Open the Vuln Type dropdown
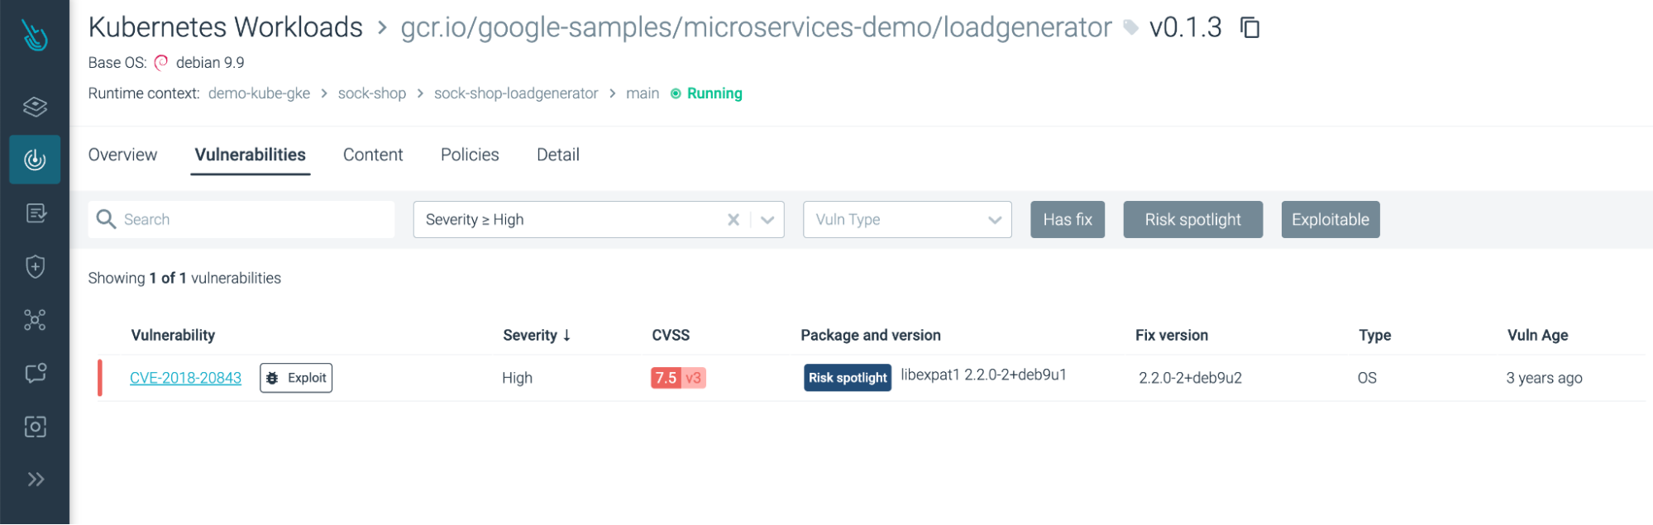The height and width of the screenshot is (525, 1653). (x=907, y=220)
